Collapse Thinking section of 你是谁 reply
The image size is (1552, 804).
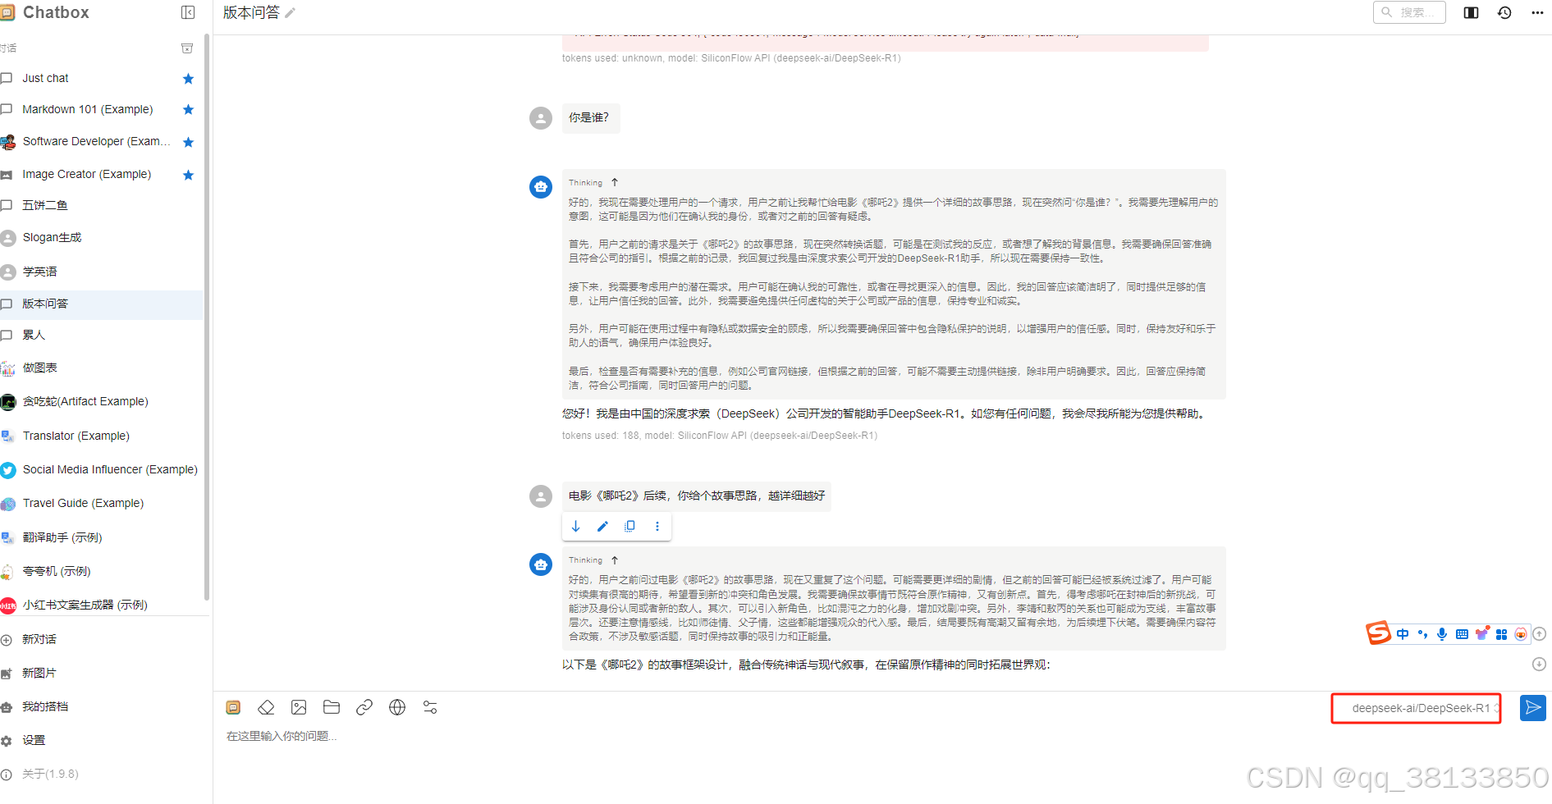click(x=614, y=182)
